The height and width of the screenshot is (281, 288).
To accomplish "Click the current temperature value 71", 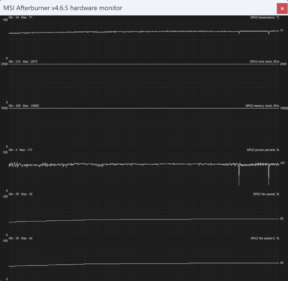I will point(281,31).
